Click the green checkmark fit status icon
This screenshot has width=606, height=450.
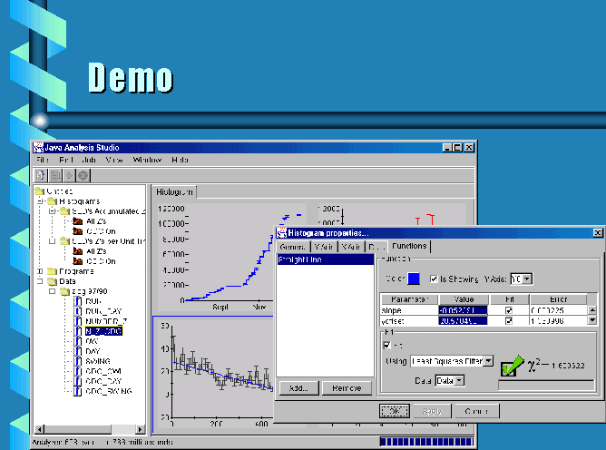pos(513,367)
